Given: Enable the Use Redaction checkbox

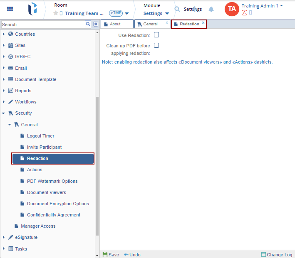Looking at the screenshot, I should (x=156, y=35).
